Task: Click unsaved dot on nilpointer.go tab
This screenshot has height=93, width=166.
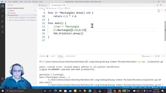Action: coord(64,5)
